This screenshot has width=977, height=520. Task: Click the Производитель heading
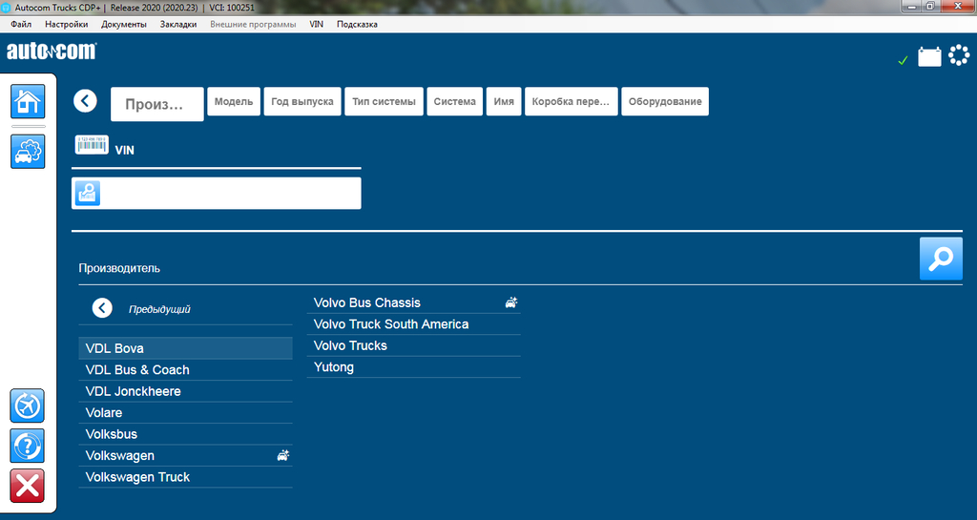coord(119,268)
